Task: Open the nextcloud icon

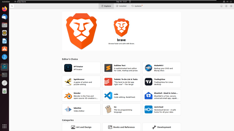Action: click(x=148, y=109)
